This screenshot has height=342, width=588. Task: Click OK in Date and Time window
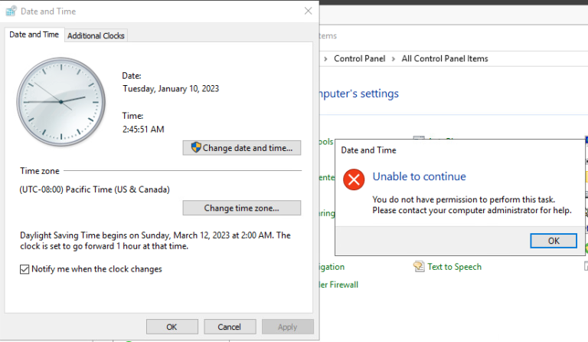click(x=172, y=327)
